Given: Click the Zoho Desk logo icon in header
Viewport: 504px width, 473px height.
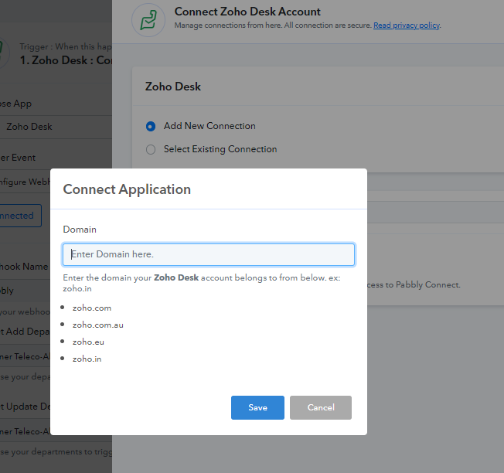Looking at the screenshot, I should [148, 20].
